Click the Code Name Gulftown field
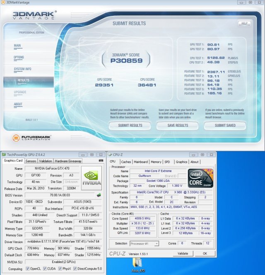 [145, 176]
